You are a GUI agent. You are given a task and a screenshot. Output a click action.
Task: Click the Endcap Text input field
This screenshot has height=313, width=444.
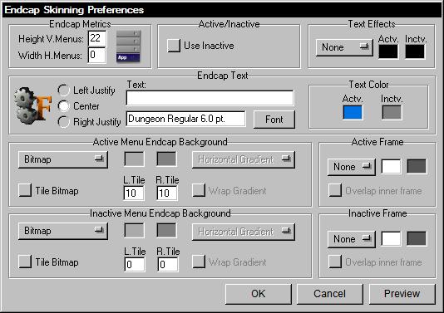(x=210, y=98)
